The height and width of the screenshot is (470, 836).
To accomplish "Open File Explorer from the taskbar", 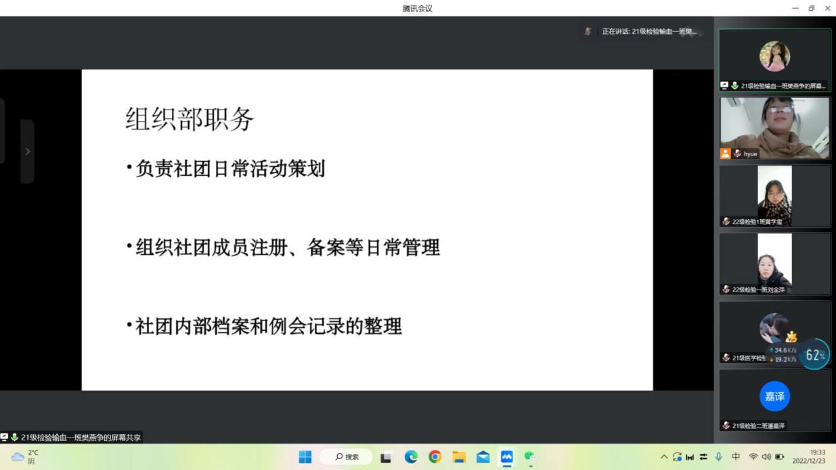I will 459,457.
